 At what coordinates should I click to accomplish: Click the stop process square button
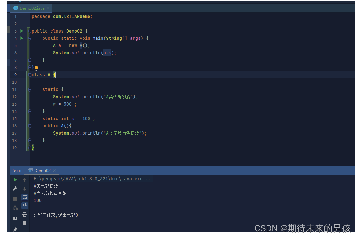pyautogui.click(x=15, y=199)
